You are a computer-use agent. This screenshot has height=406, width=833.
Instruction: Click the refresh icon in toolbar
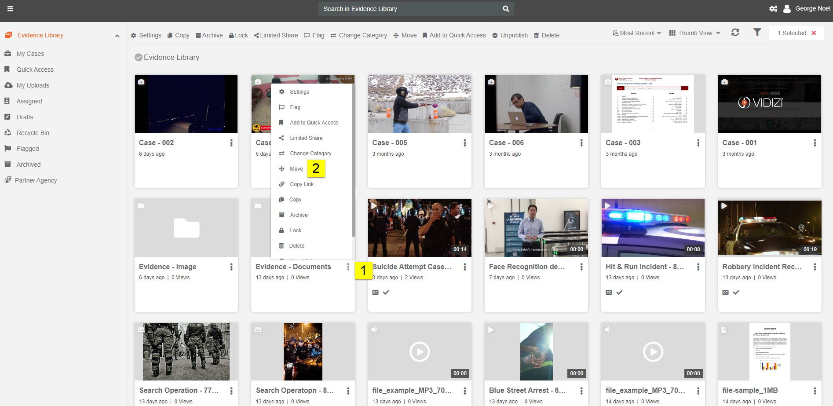pyautogui.click(x=735, y=33)
